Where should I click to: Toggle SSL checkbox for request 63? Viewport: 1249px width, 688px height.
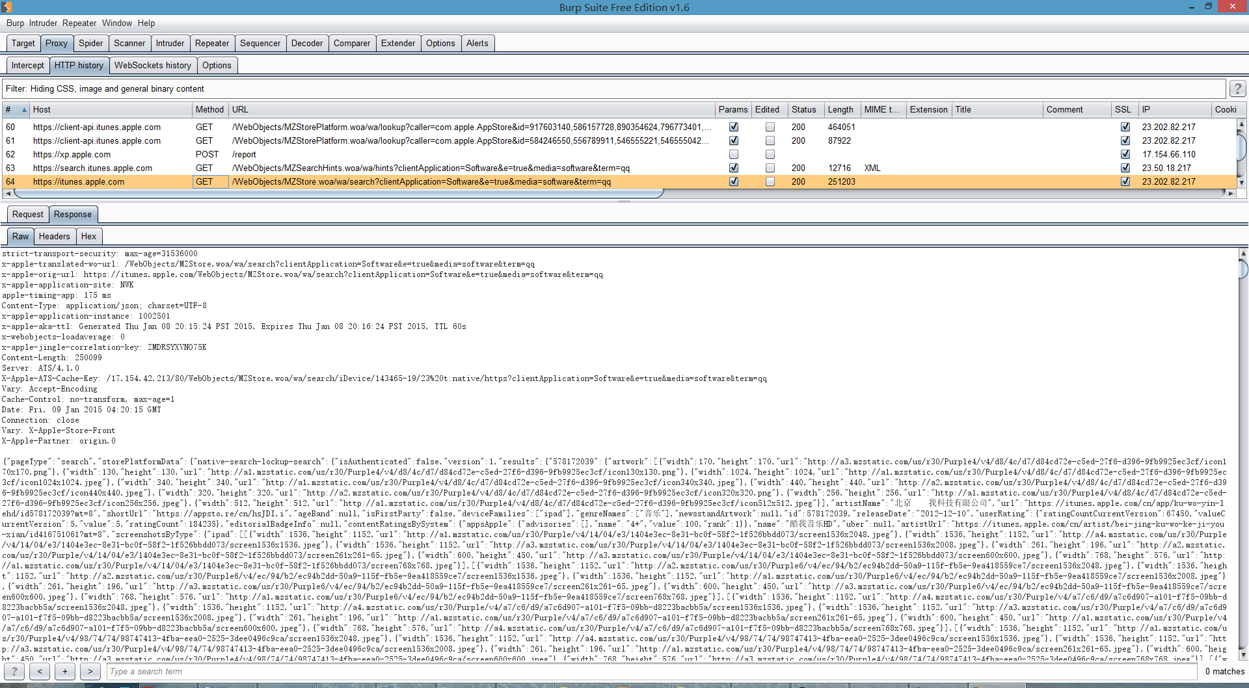tap(1125, 168)
